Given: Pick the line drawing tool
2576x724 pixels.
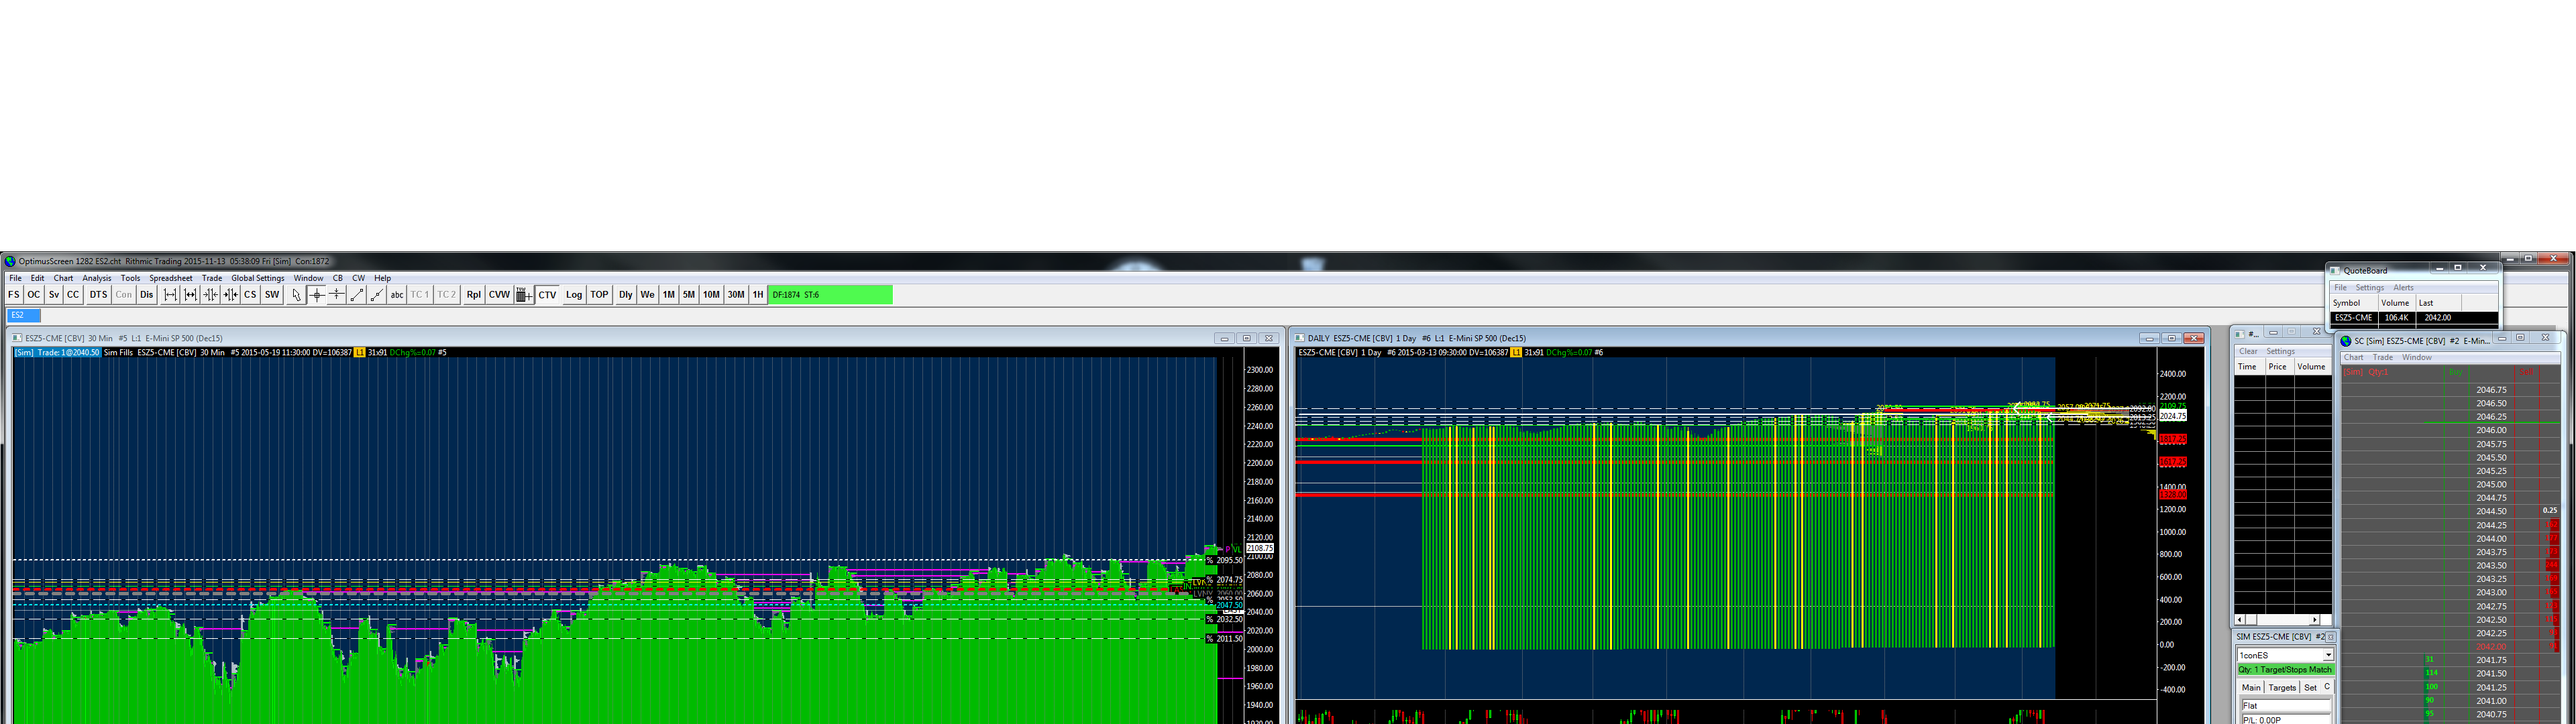Looking at the screenshot, I should [x=357, y=295].
